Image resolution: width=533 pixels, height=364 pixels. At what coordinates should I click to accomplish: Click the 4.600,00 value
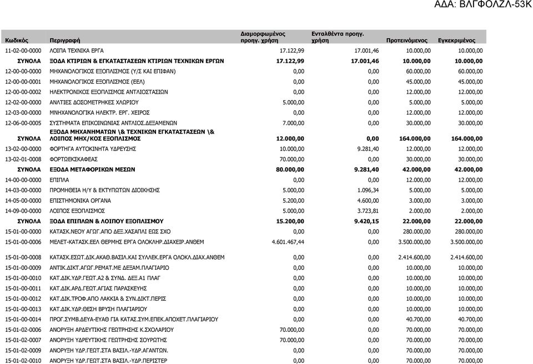click(368, 201)
